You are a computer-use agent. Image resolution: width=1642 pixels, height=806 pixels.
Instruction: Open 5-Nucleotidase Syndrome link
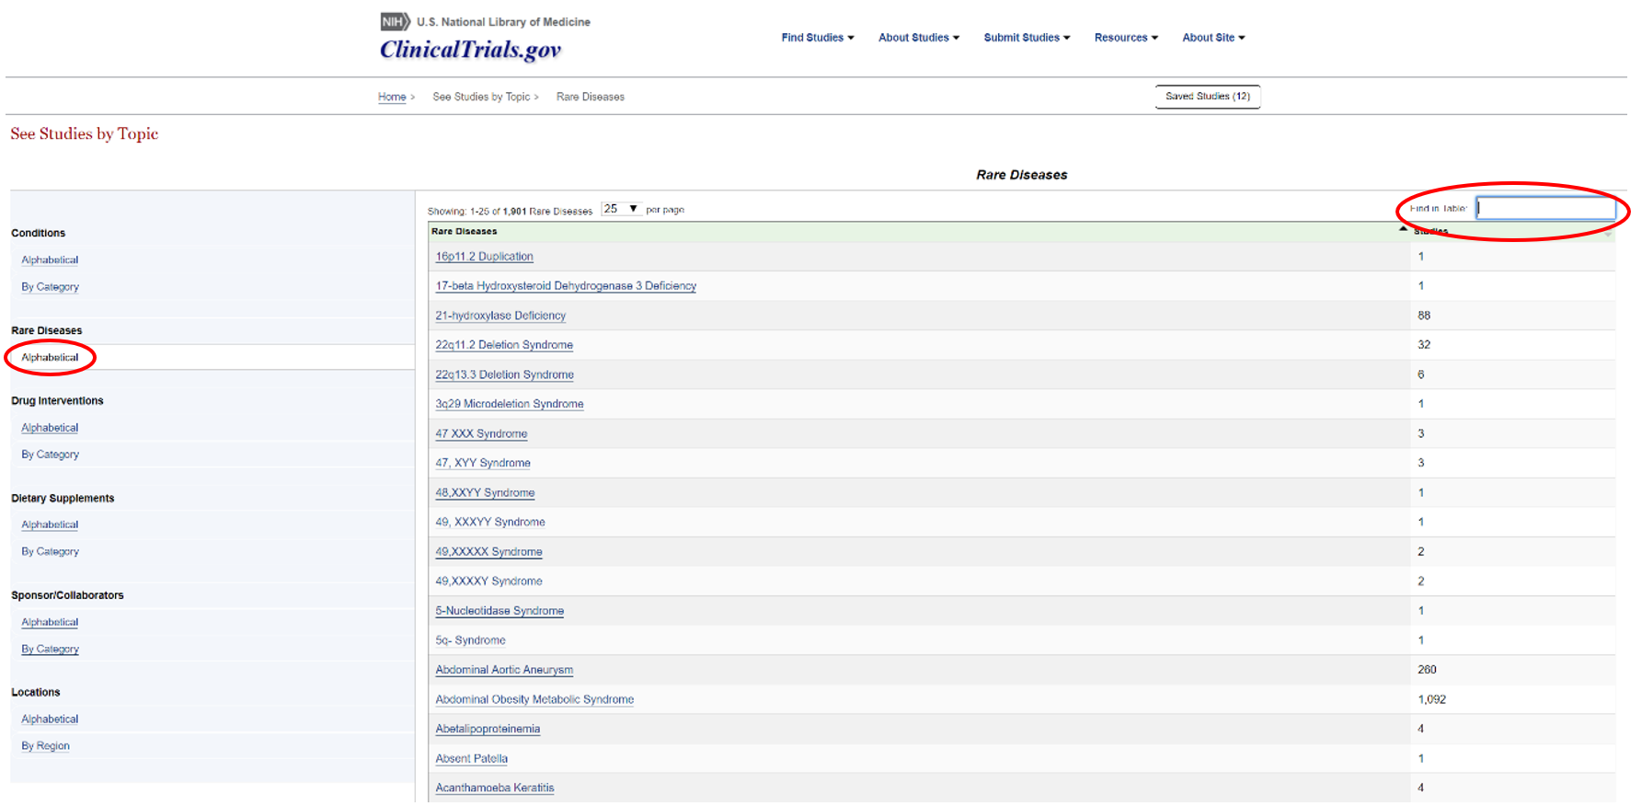pyautogui.click(x=499, y=611)
